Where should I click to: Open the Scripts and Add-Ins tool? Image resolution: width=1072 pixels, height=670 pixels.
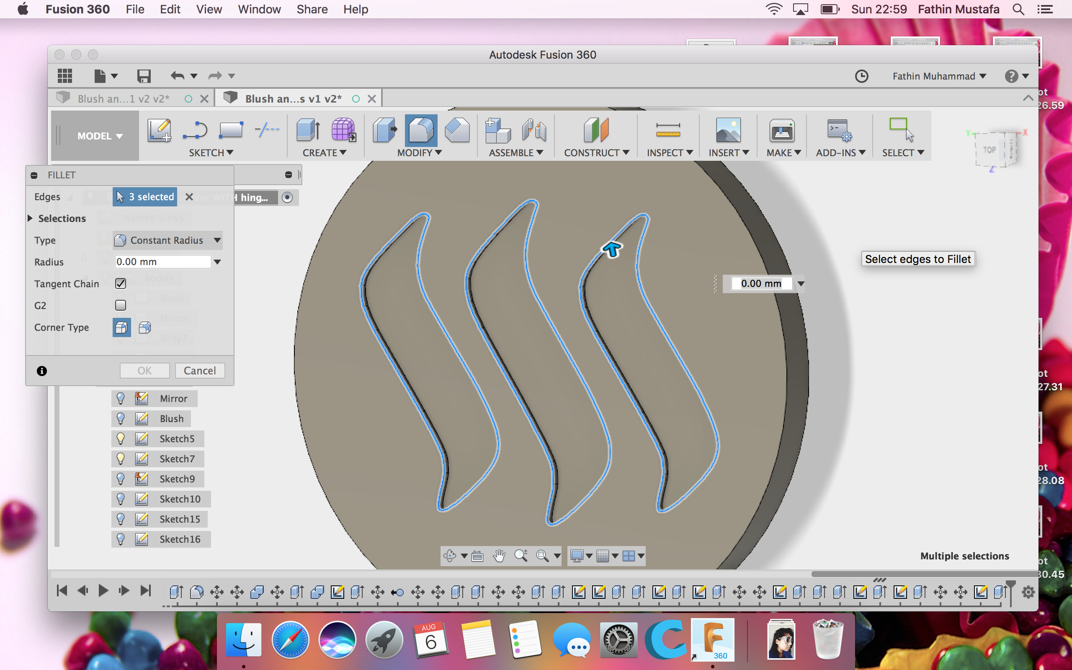(x=840, y=130)
